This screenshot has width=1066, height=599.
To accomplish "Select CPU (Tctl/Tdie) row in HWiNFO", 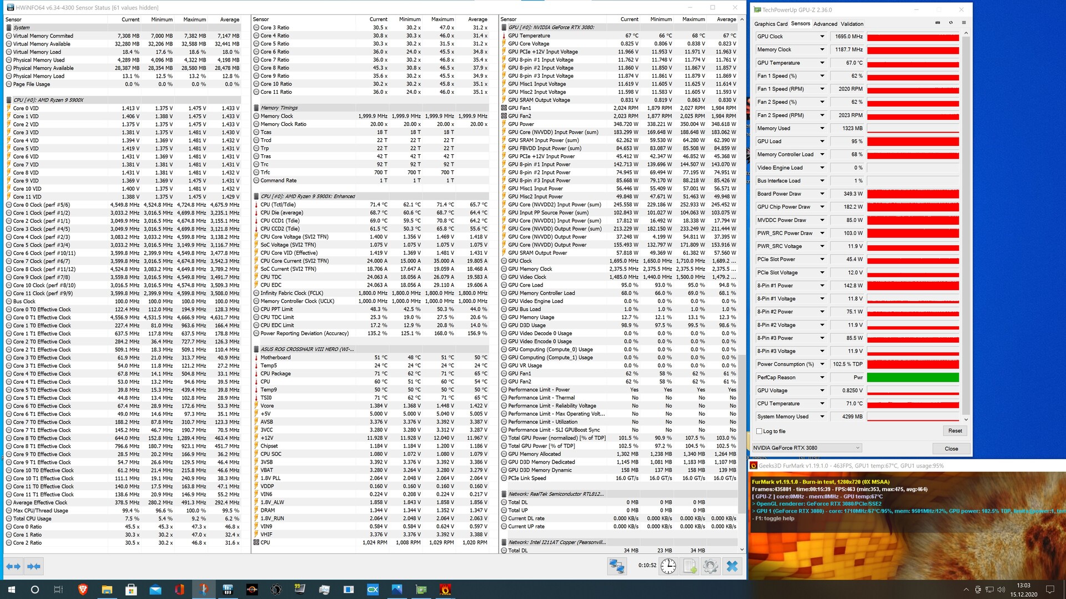I will pos(370,204).
